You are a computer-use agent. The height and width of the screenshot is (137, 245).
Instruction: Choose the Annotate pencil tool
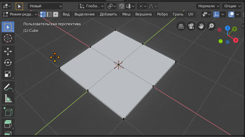[8, 87]
